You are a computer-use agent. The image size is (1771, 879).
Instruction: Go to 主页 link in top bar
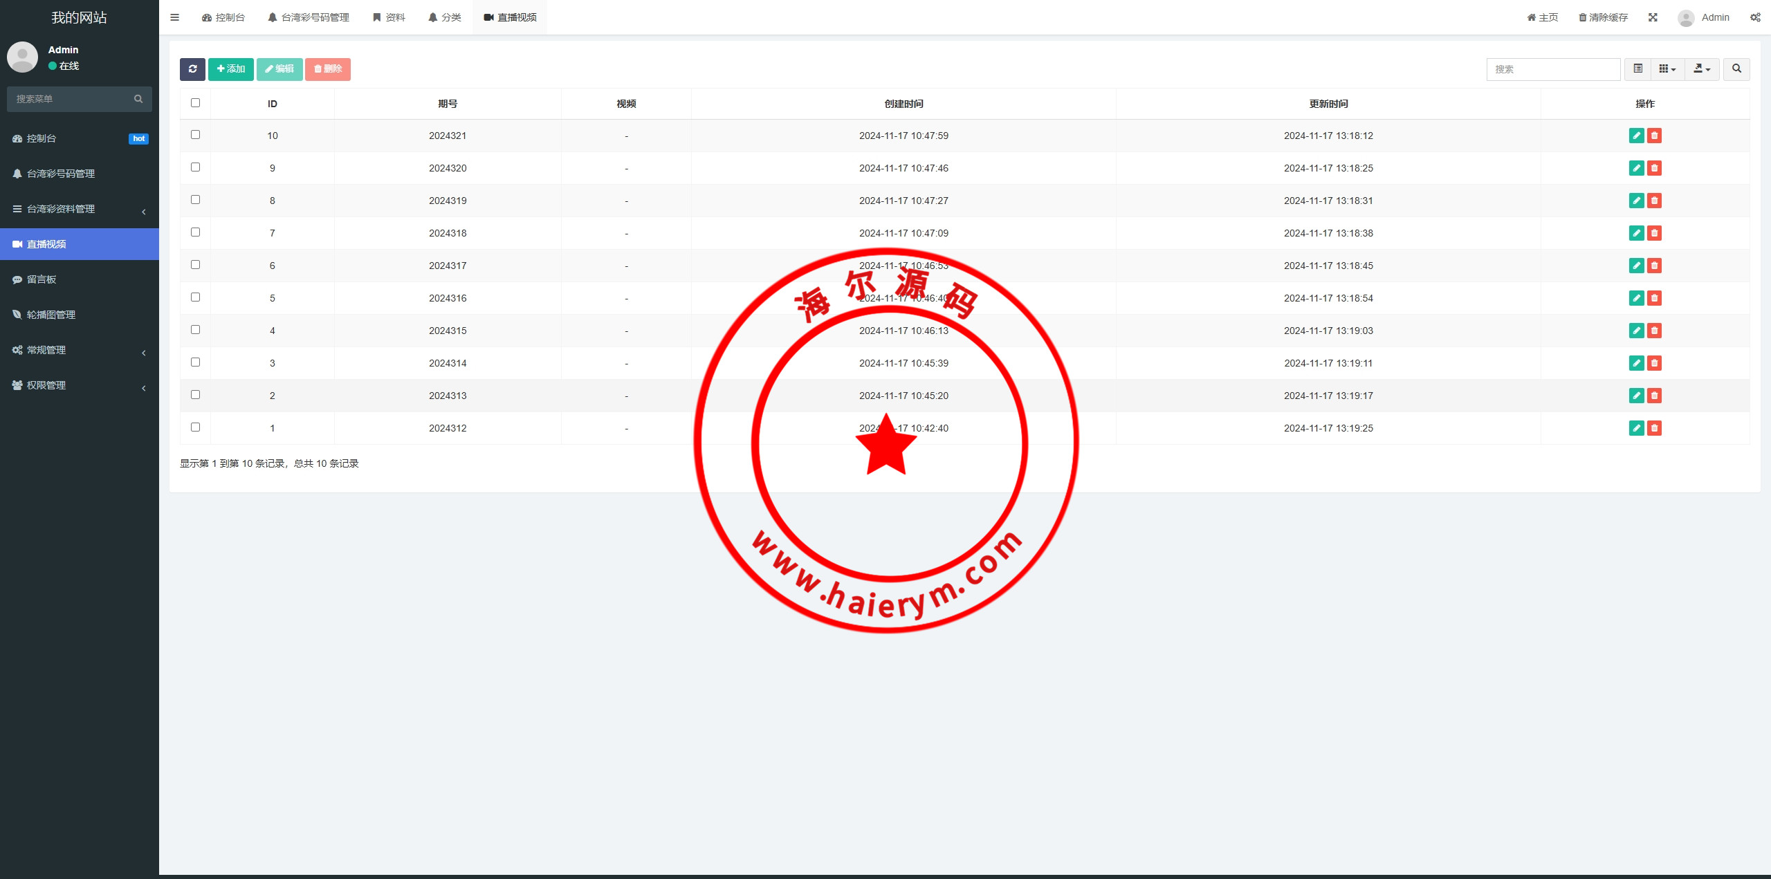(1543, 17)
